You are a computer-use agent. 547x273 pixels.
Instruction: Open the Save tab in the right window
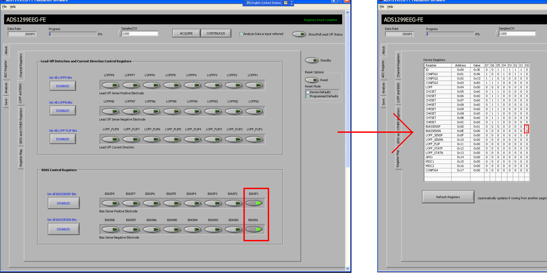383,102
